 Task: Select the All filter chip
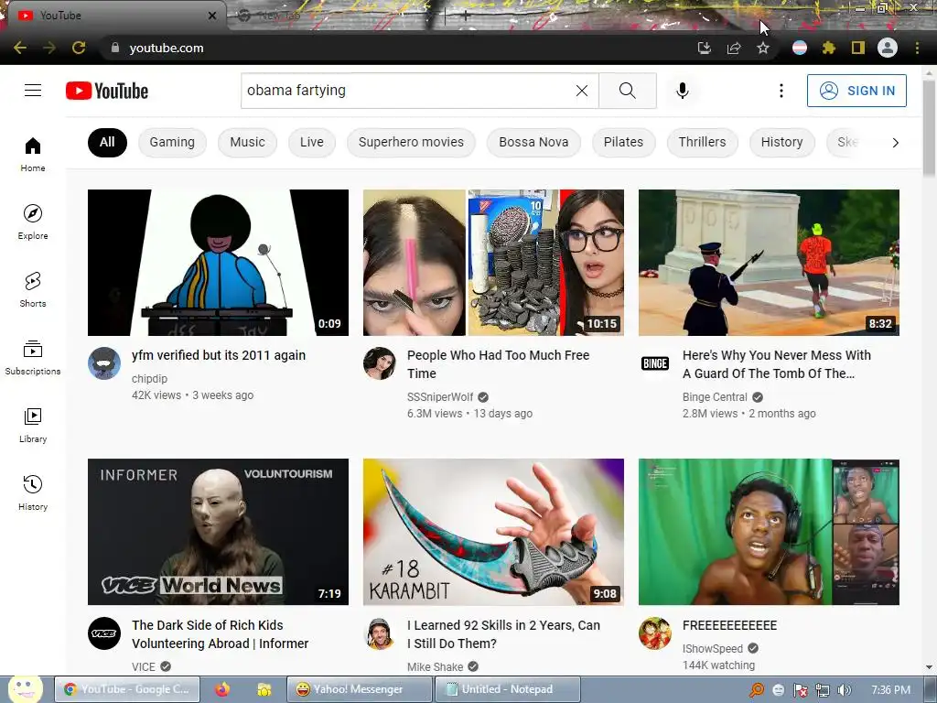107,142
